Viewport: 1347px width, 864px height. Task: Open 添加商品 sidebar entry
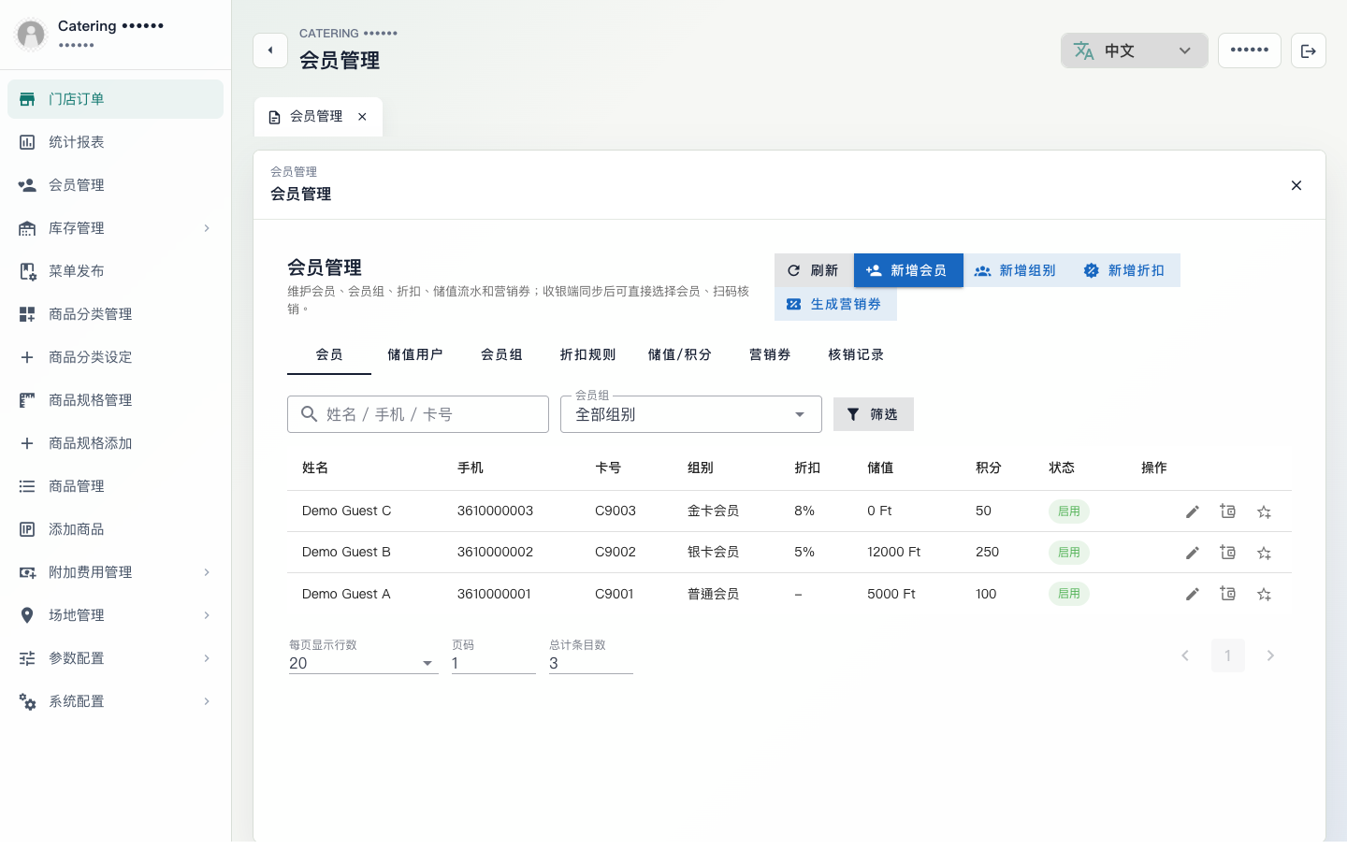pyautogui.click(x=115, y=529)
